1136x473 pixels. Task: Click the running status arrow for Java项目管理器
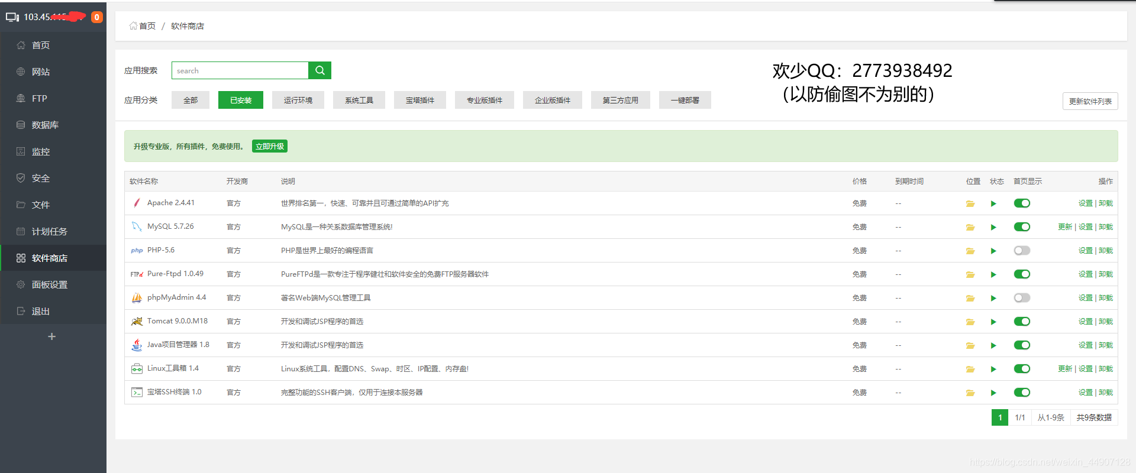click(x=993, y=345)
